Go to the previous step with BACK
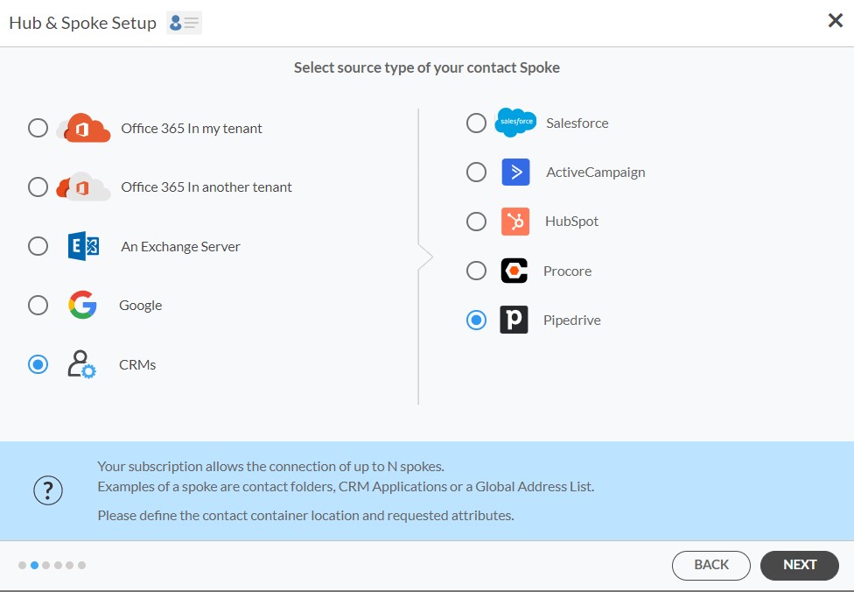The image size is (854, 592). 711,565
